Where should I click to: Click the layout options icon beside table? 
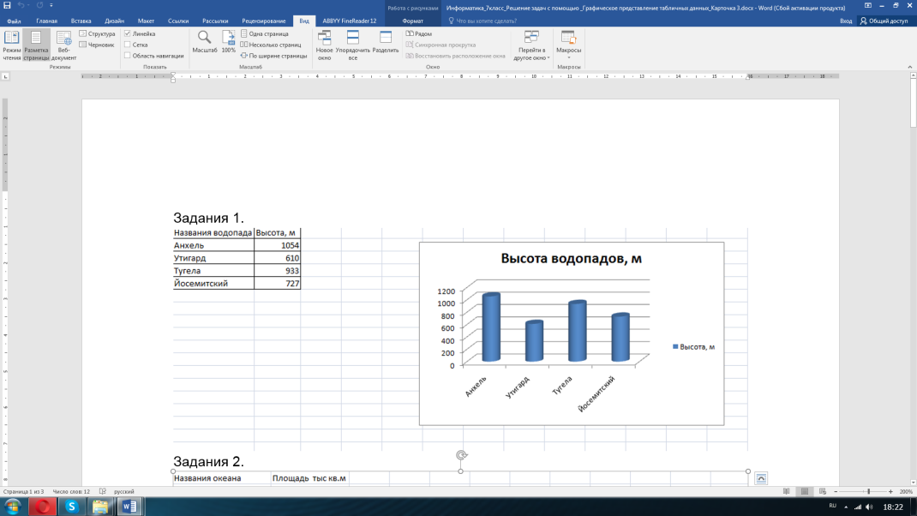[x=761, y=478]
